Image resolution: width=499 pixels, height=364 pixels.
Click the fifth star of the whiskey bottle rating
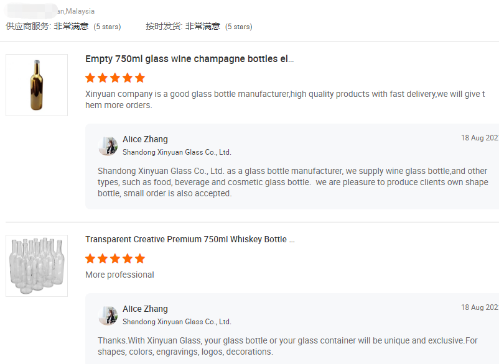(x=140, y=258)
